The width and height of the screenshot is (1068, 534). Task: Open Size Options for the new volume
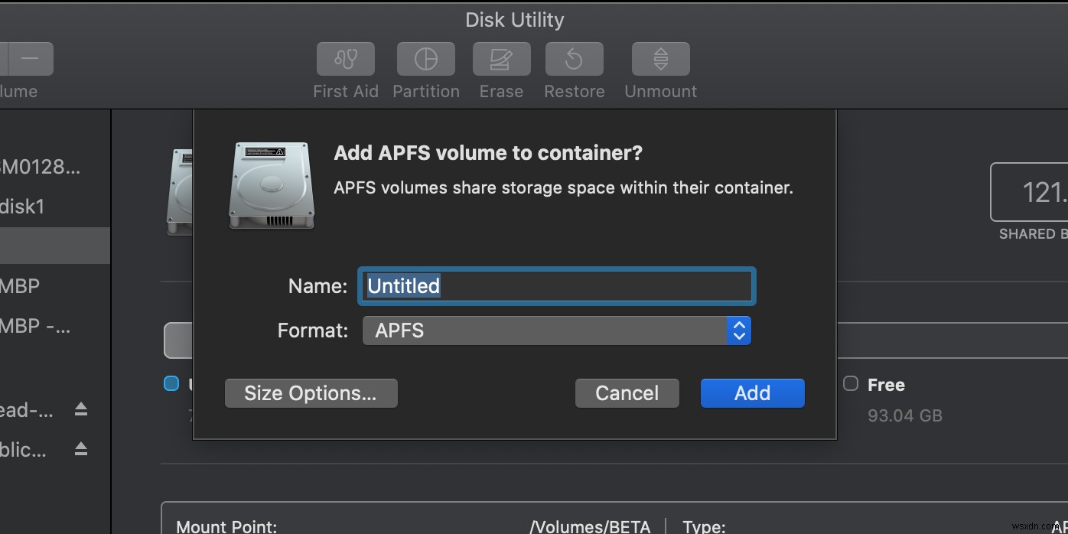coord(311,392)
